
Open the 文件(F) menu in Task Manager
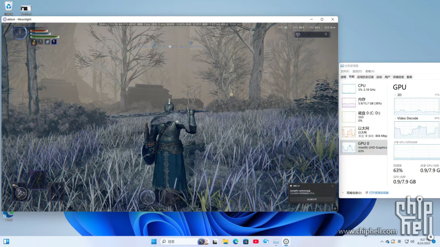345,71
